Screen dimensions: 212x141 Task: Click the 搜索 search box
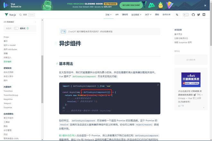point(27,14)
